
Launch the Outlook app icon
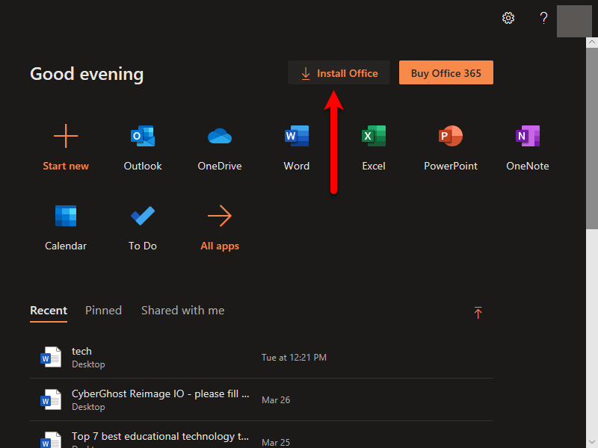(143, 136)
